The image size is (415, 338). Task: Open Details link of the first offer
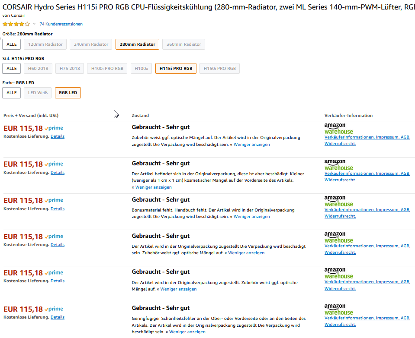click(58, 136)
